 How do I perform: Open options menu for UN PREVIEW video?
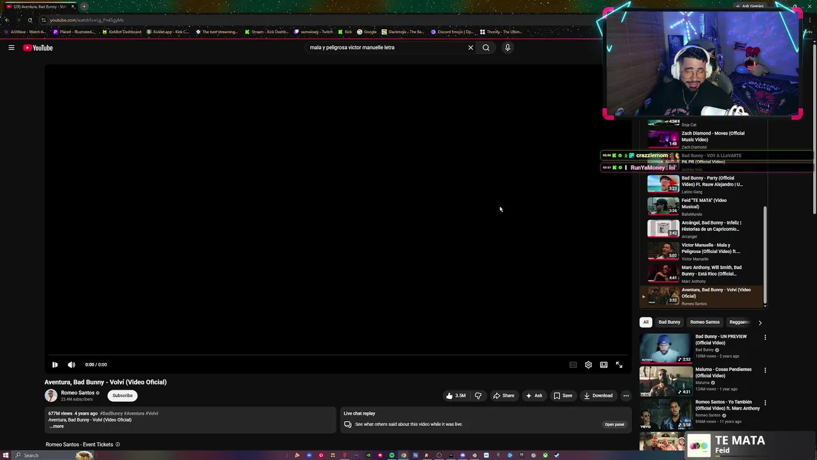(x=765, y=337)
